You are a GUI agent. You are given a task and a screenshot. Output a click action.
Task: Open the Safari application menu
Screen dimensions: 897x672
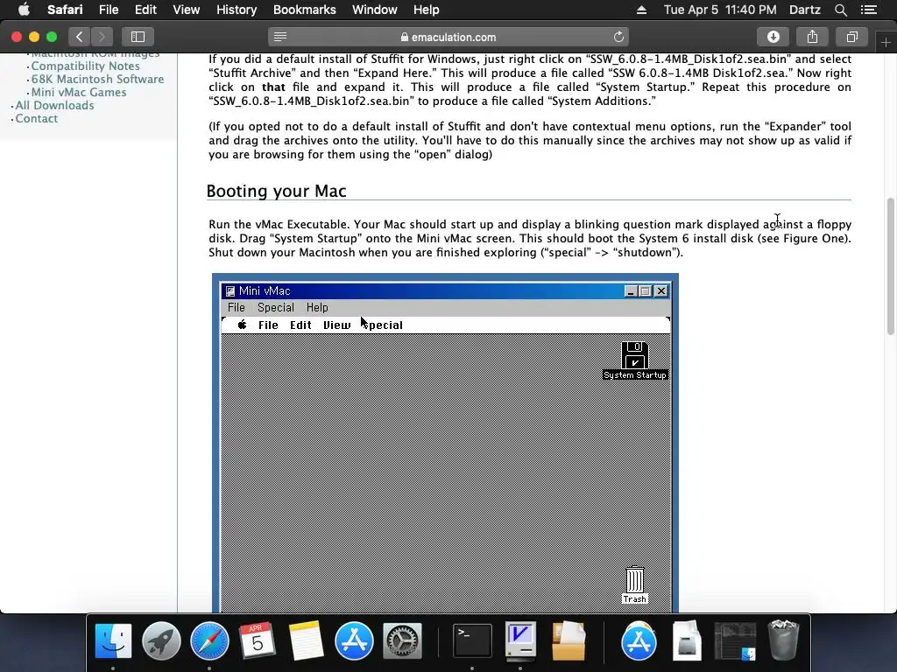coord(65,10)
